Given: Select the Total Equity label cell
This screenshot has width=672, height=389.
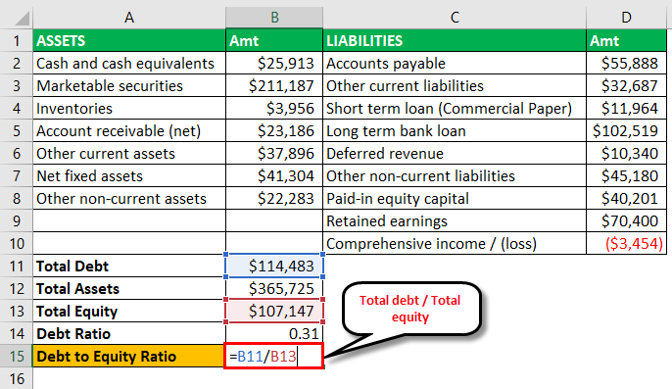Looking at the screenshot, I should coord(129,311).
